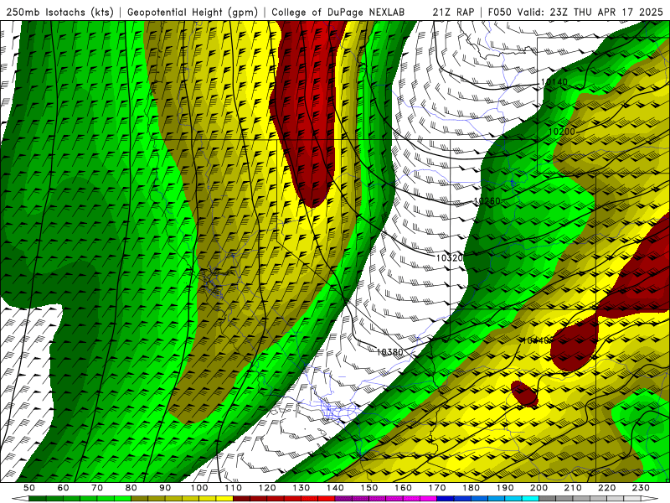Pick the dark maroon swatch just after 110
This screenshot has height=503, width=670.
tap(242, 499)
